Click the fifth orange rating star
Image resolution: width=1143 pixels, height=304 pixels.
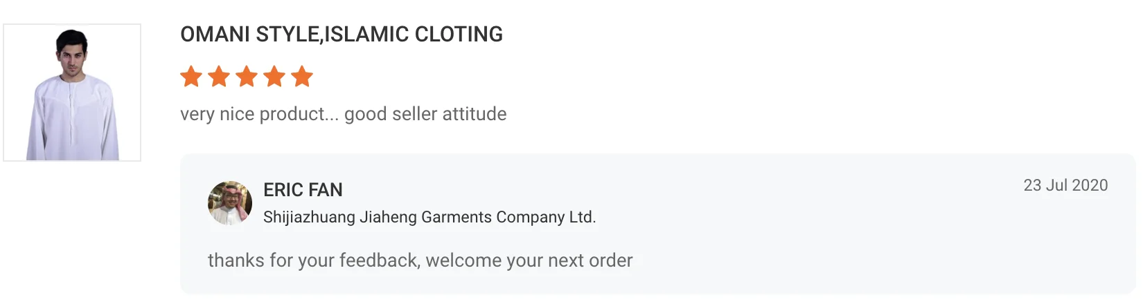point(302,77)
